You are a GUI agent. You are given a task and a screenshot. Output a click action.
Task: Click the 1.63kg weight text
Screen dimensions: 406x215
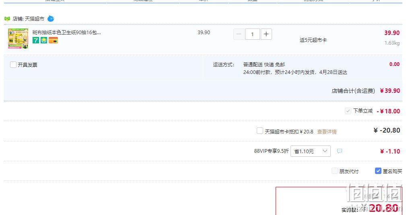[x=392, y=43]
